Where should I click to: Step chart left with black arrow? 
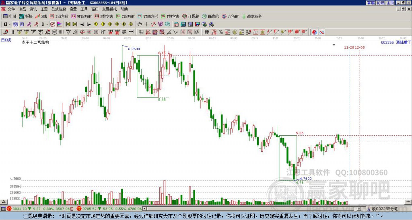(82, 24)
